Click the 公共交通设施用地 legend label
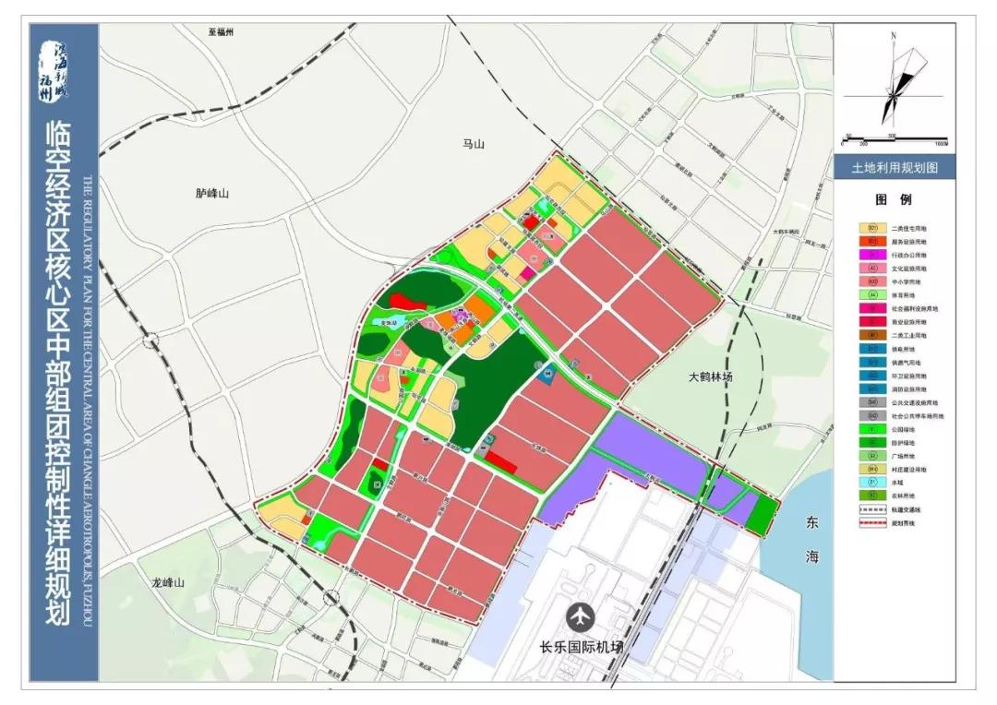 [x=914, y=402]
